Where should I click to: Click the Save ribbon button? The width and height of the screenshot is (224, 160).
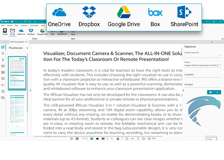(x=73, y=33)
